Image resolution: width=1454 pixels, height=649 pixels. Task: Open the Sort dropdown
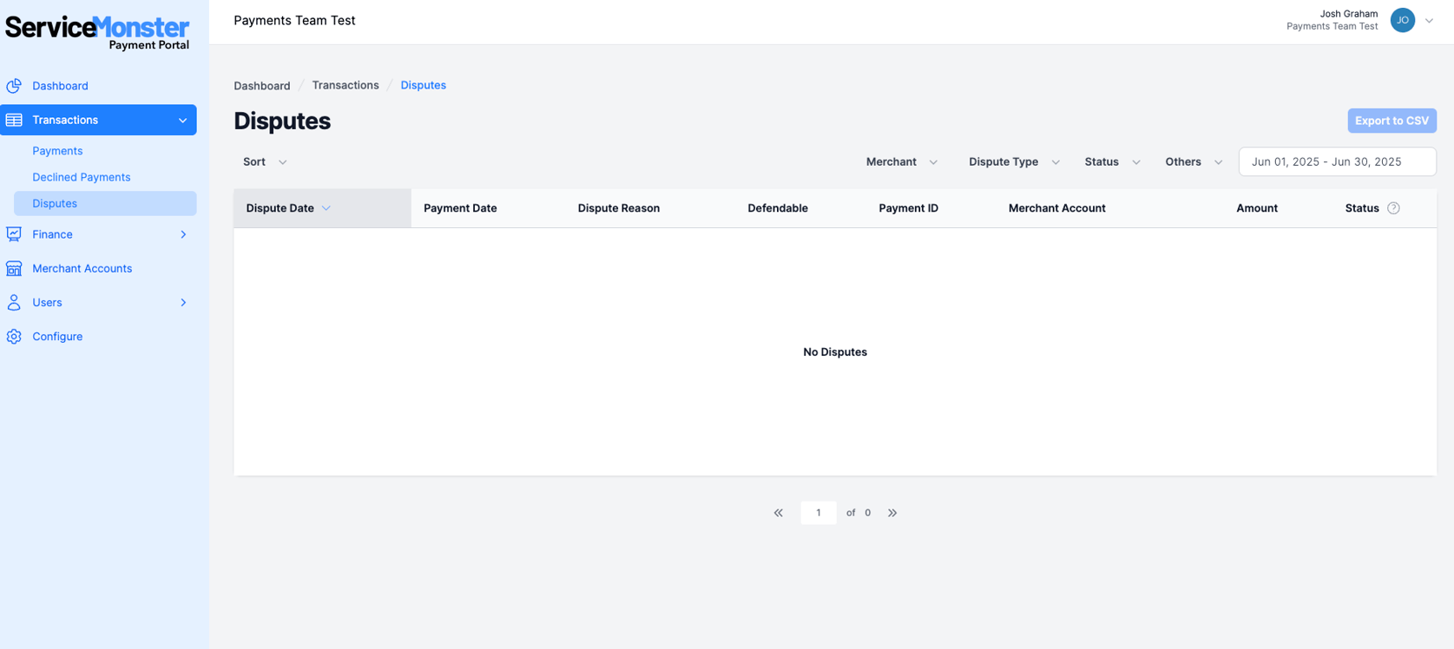265,162
